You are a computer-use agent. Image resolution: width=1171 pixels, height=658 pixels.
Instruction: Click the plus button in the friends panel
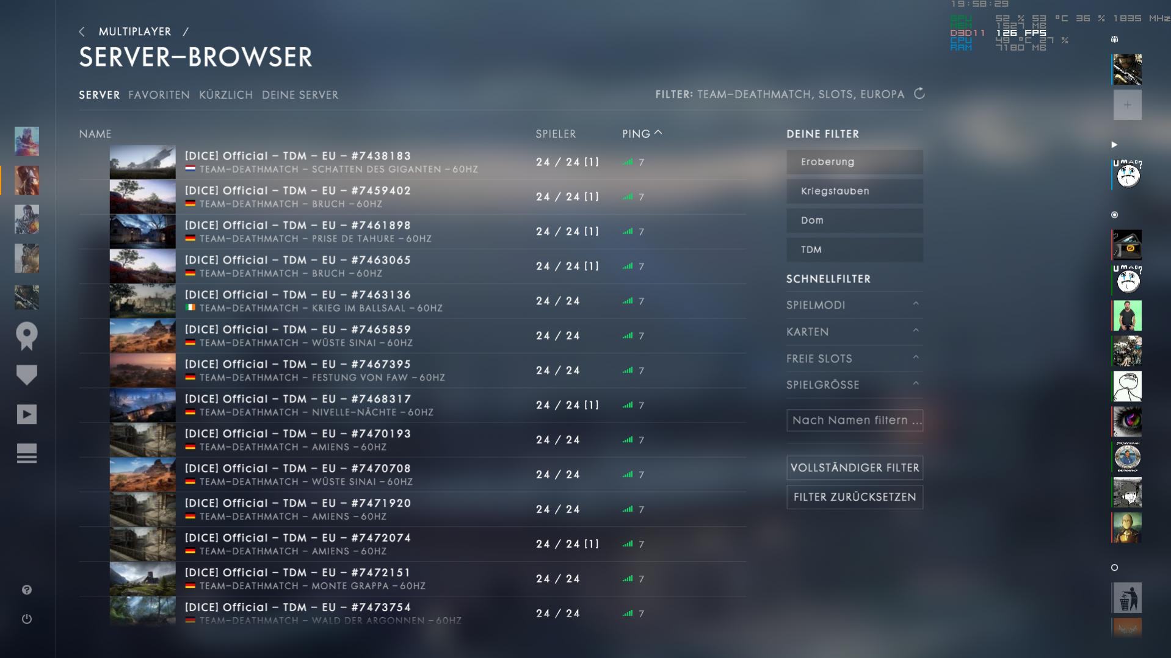(1127, 105)
